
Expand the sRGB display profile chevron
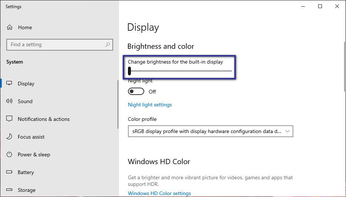(288, 131)
